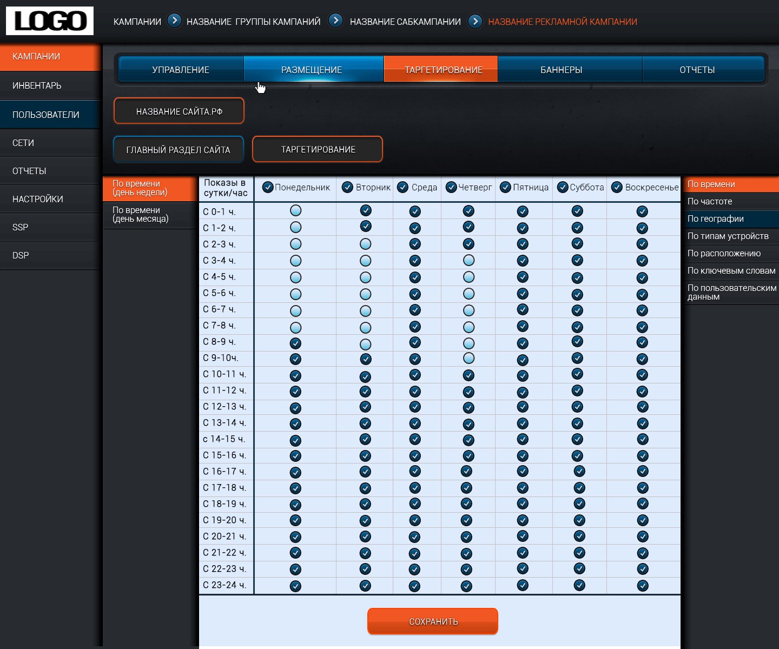This screenshot has height=649, width=779.
Task: Switch to the ТАРГЕТИРОВАНИЕ top tab
Action: point(441,69)
